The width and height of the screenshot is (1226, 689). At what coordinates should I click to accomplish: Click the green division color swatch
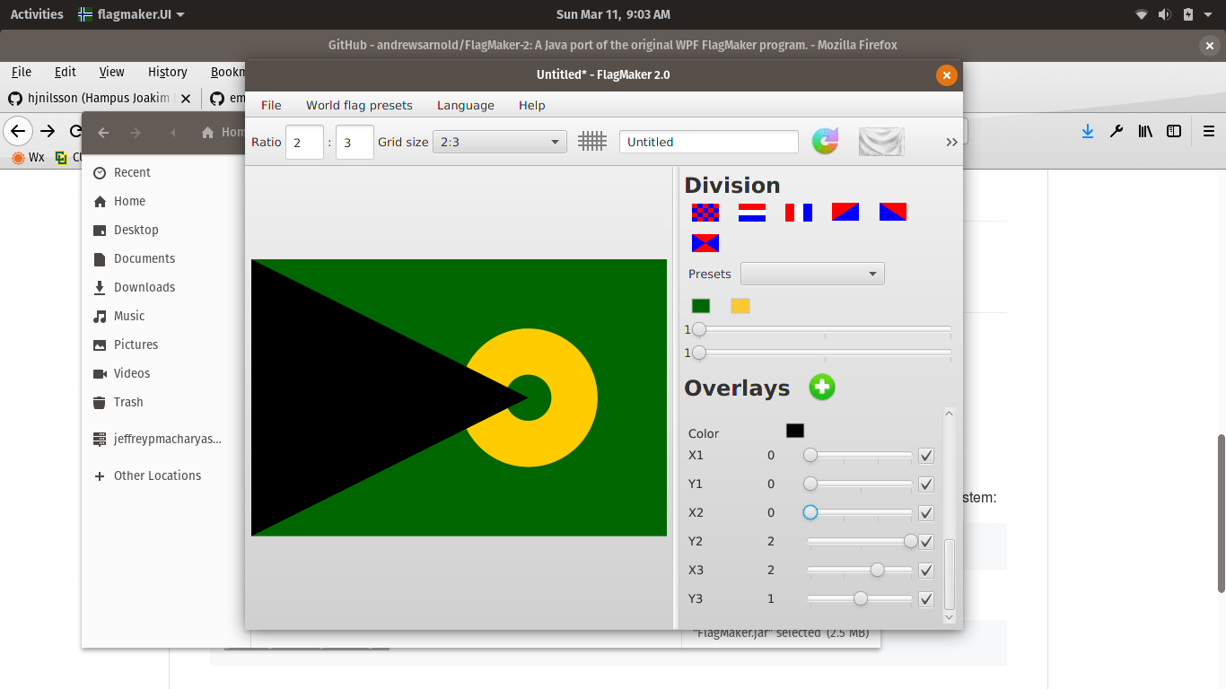click(x=700, y=305)
